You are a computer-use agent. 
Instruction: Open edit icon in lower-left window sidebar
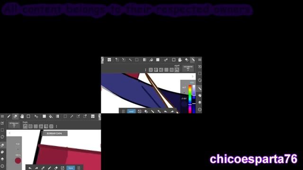(2, 123)
